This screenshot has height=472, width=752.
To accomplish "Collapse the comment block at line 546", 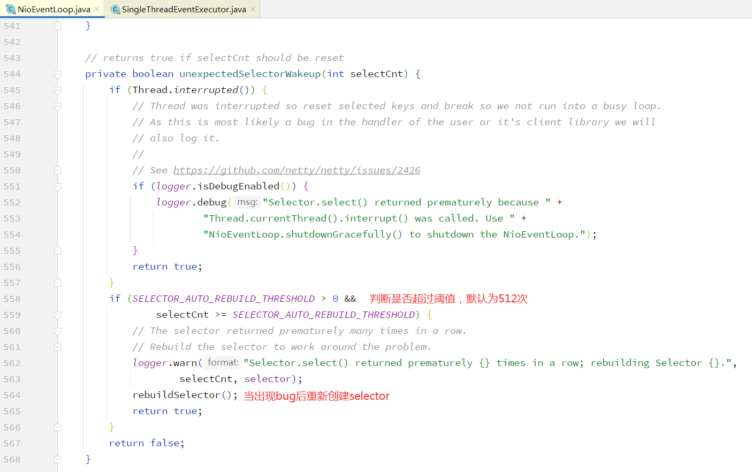I will [58, 106].
